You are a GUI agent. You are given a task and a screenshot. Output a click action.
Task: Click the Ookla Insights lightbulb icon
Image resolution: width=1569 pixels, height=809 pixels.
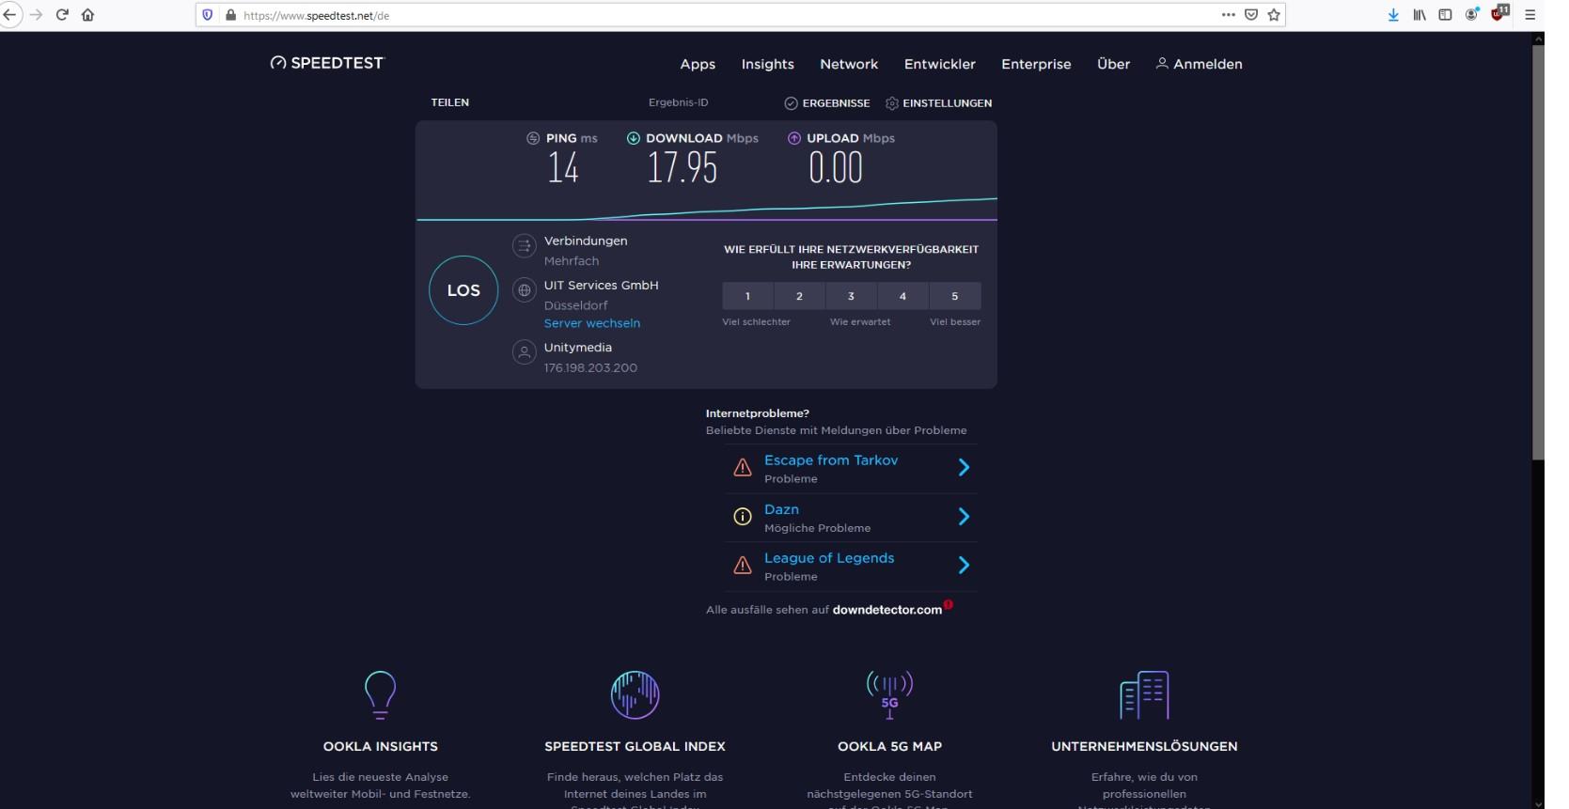pyautogui.click(x=380, y=695)
